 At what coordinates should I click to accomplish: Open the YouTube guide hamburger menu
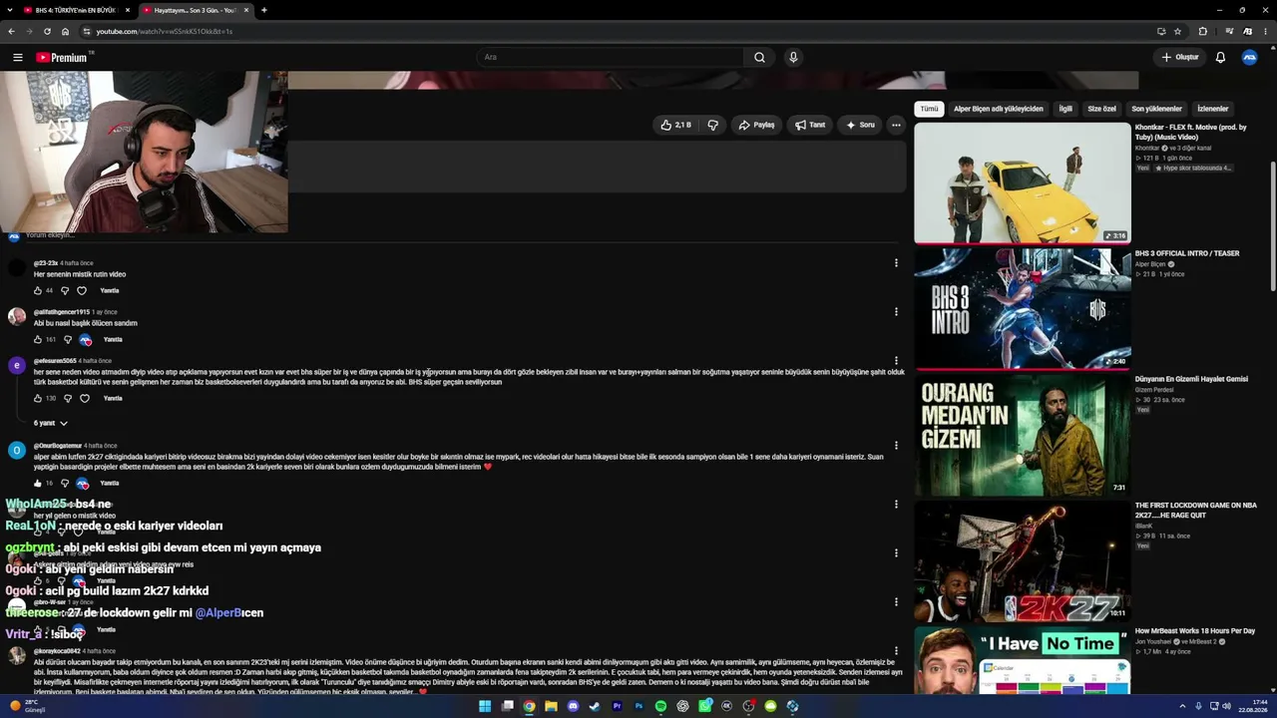coord(17,57)
